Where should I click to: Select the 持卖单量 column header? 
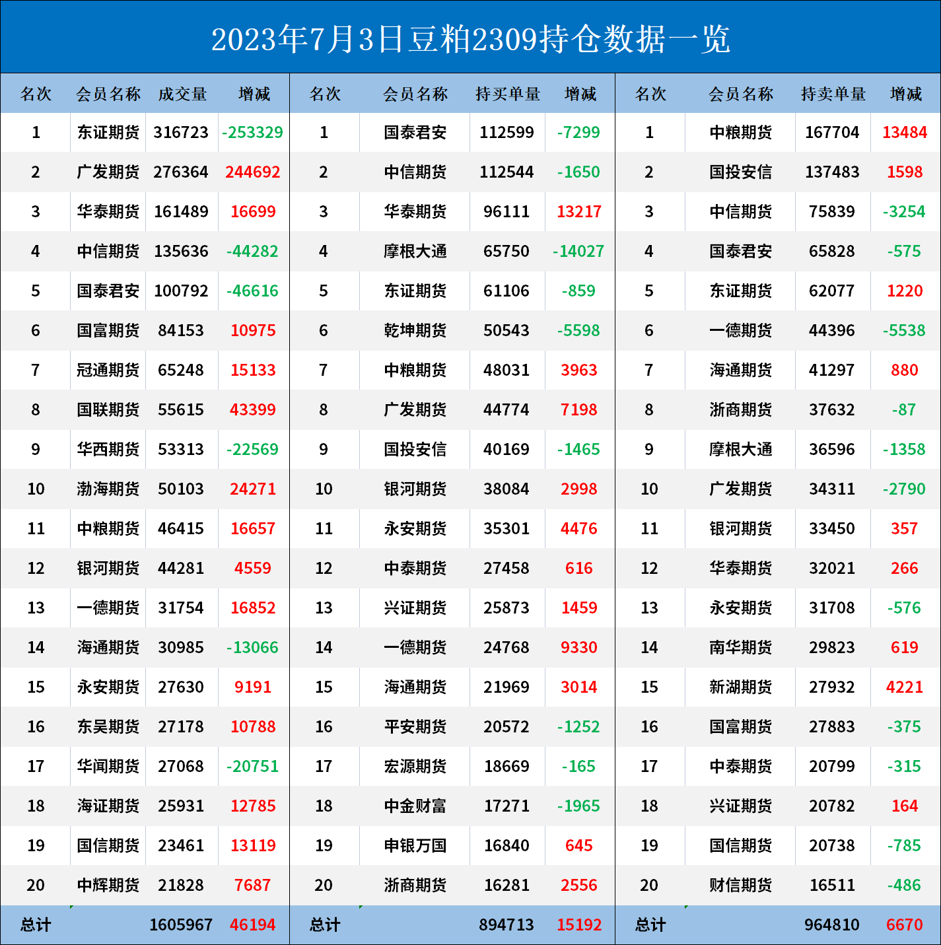[833, 94]
